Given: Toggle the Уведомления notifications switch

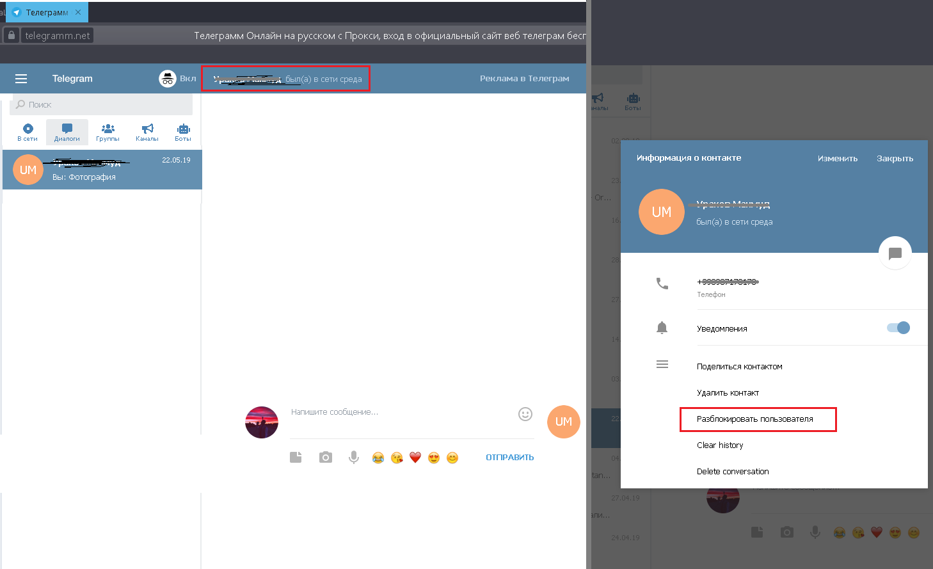Looking at the screenshot, I should [x=898, y=328].
